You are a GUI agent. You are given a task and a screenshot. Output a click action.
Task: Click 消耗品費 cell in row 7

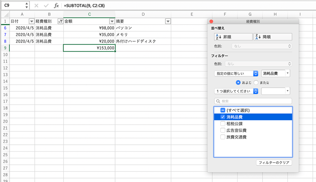[49, 35]
